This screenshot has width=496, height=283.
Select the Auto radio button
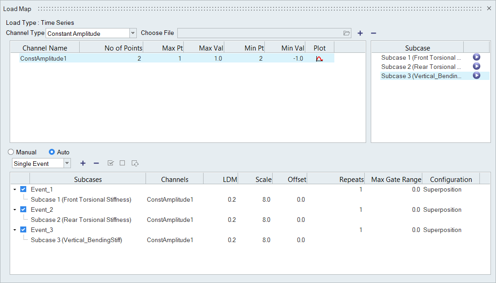tap(52, 152)
